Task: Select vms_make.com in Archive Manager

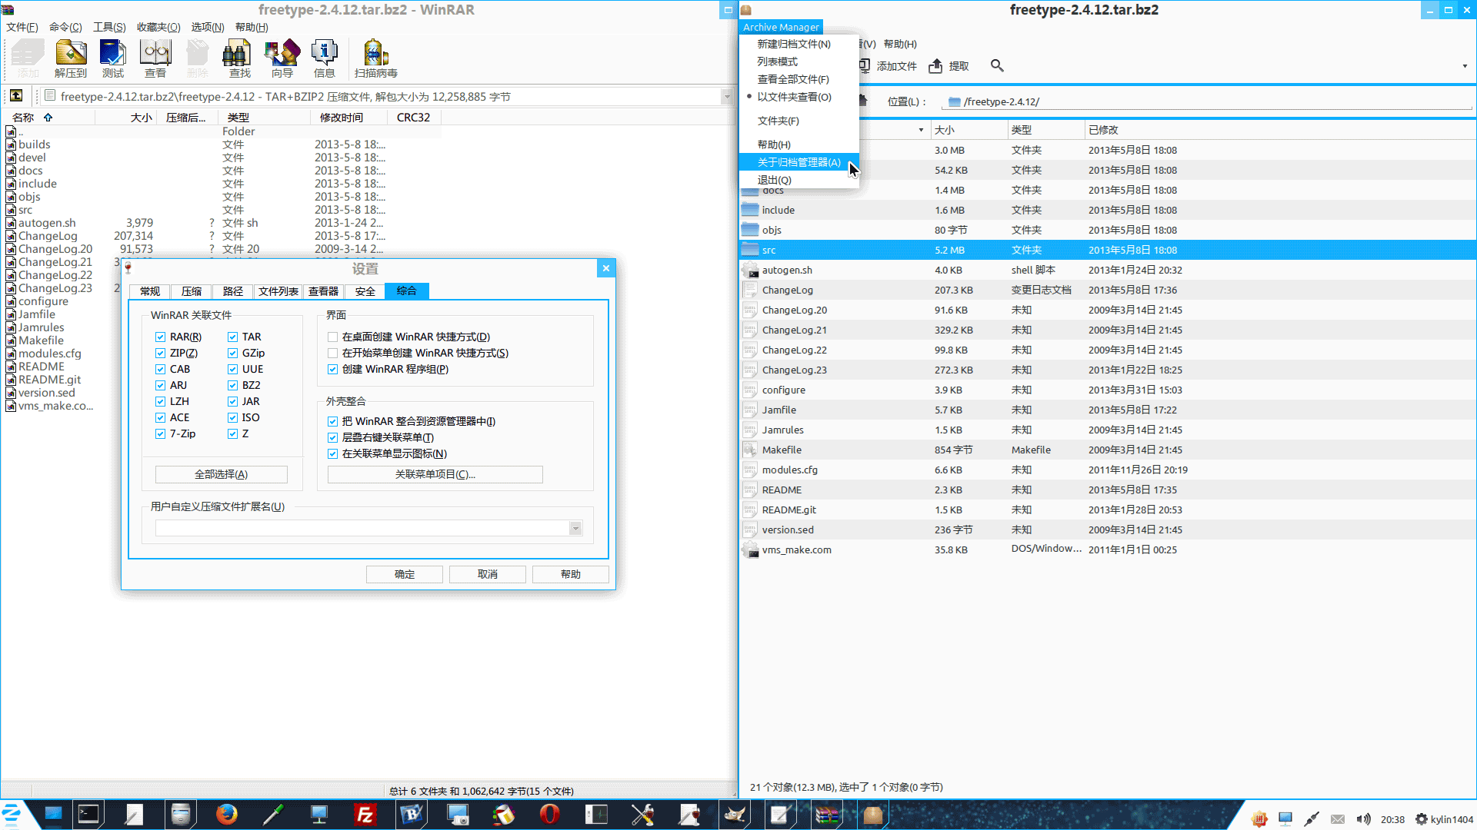Action: pyautogui.click(x=1108, y=549)
